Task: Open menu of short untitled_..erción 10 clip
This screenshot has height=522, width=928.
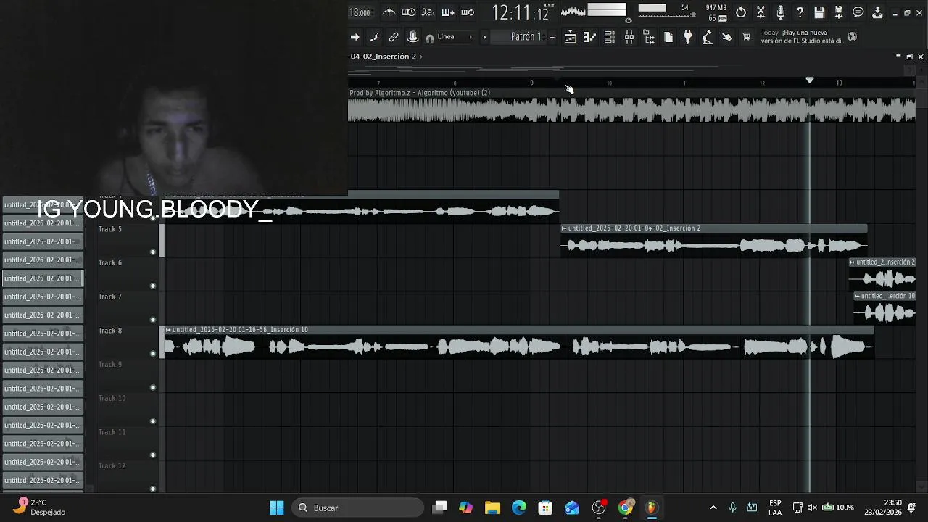Action: pos(858,296)
